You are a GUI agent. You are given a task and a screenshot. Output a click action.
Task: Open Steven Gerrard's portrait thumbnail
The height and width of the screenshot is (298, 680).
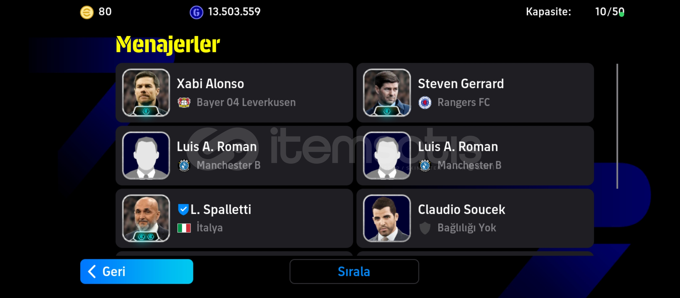[x=387, y=92]
